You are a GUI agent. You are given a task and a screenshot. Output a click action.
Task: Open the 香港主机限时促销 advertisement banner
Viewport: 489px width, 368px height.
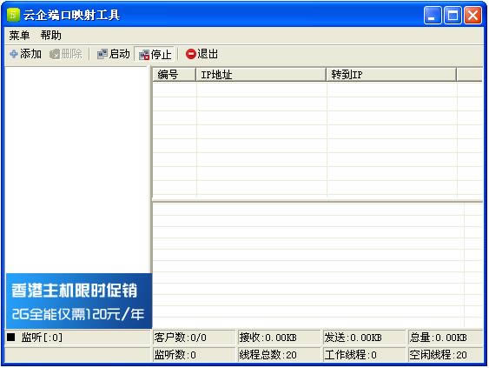tap(78, 301)
